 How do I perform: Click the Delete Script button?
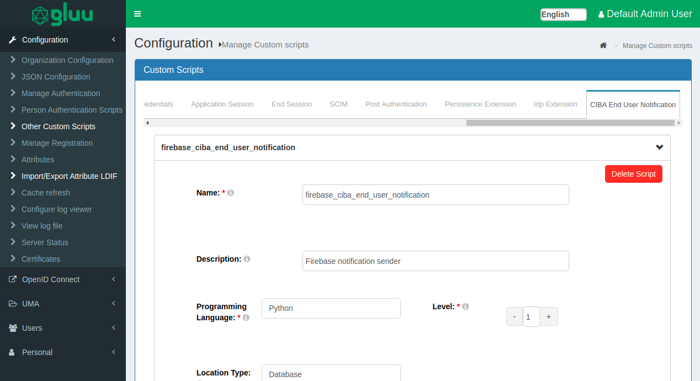[633, 173]
